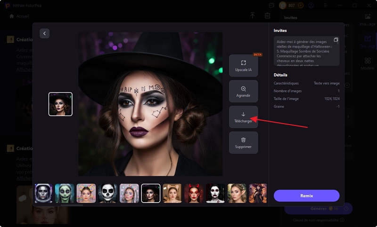Click the large witch makeup image
The height and width of the screenshot is (227, 377).
pos(150,104)
